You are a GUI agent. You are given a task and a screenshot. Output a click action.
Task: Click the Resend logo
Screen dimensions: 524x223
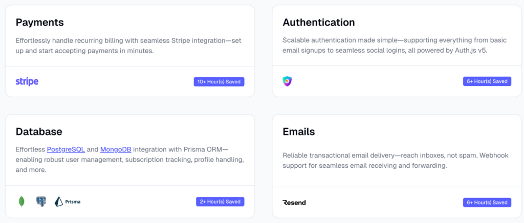(294, 203)
